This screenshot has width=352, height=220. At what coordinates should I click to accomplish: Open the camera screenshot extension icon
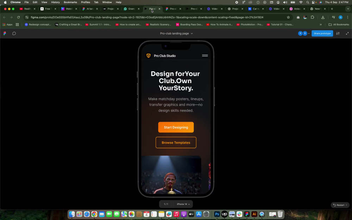click(x=298, y=17)
